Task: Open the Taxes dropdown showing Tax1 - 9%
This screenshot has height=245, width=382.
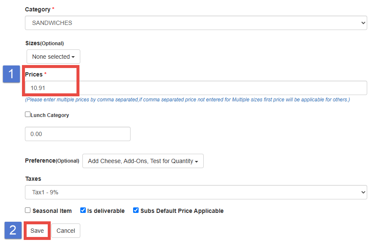Action: click(x=196, y=192)
